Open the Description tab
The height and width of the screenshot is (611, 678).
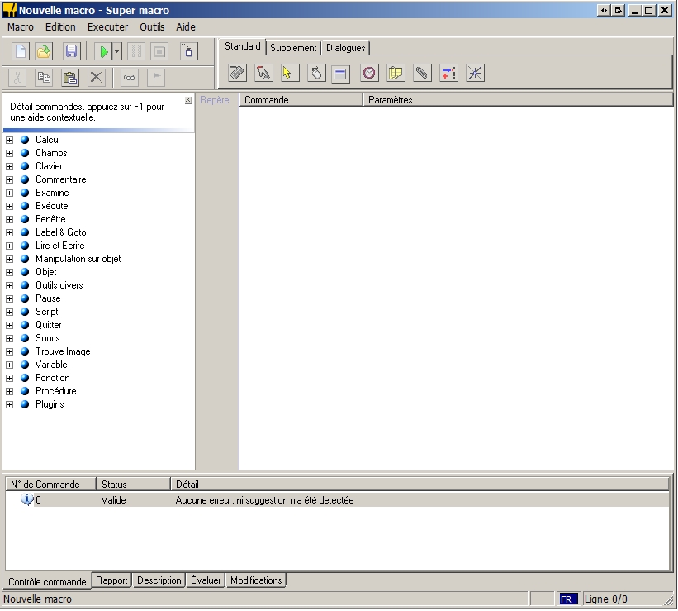[159, 580]
